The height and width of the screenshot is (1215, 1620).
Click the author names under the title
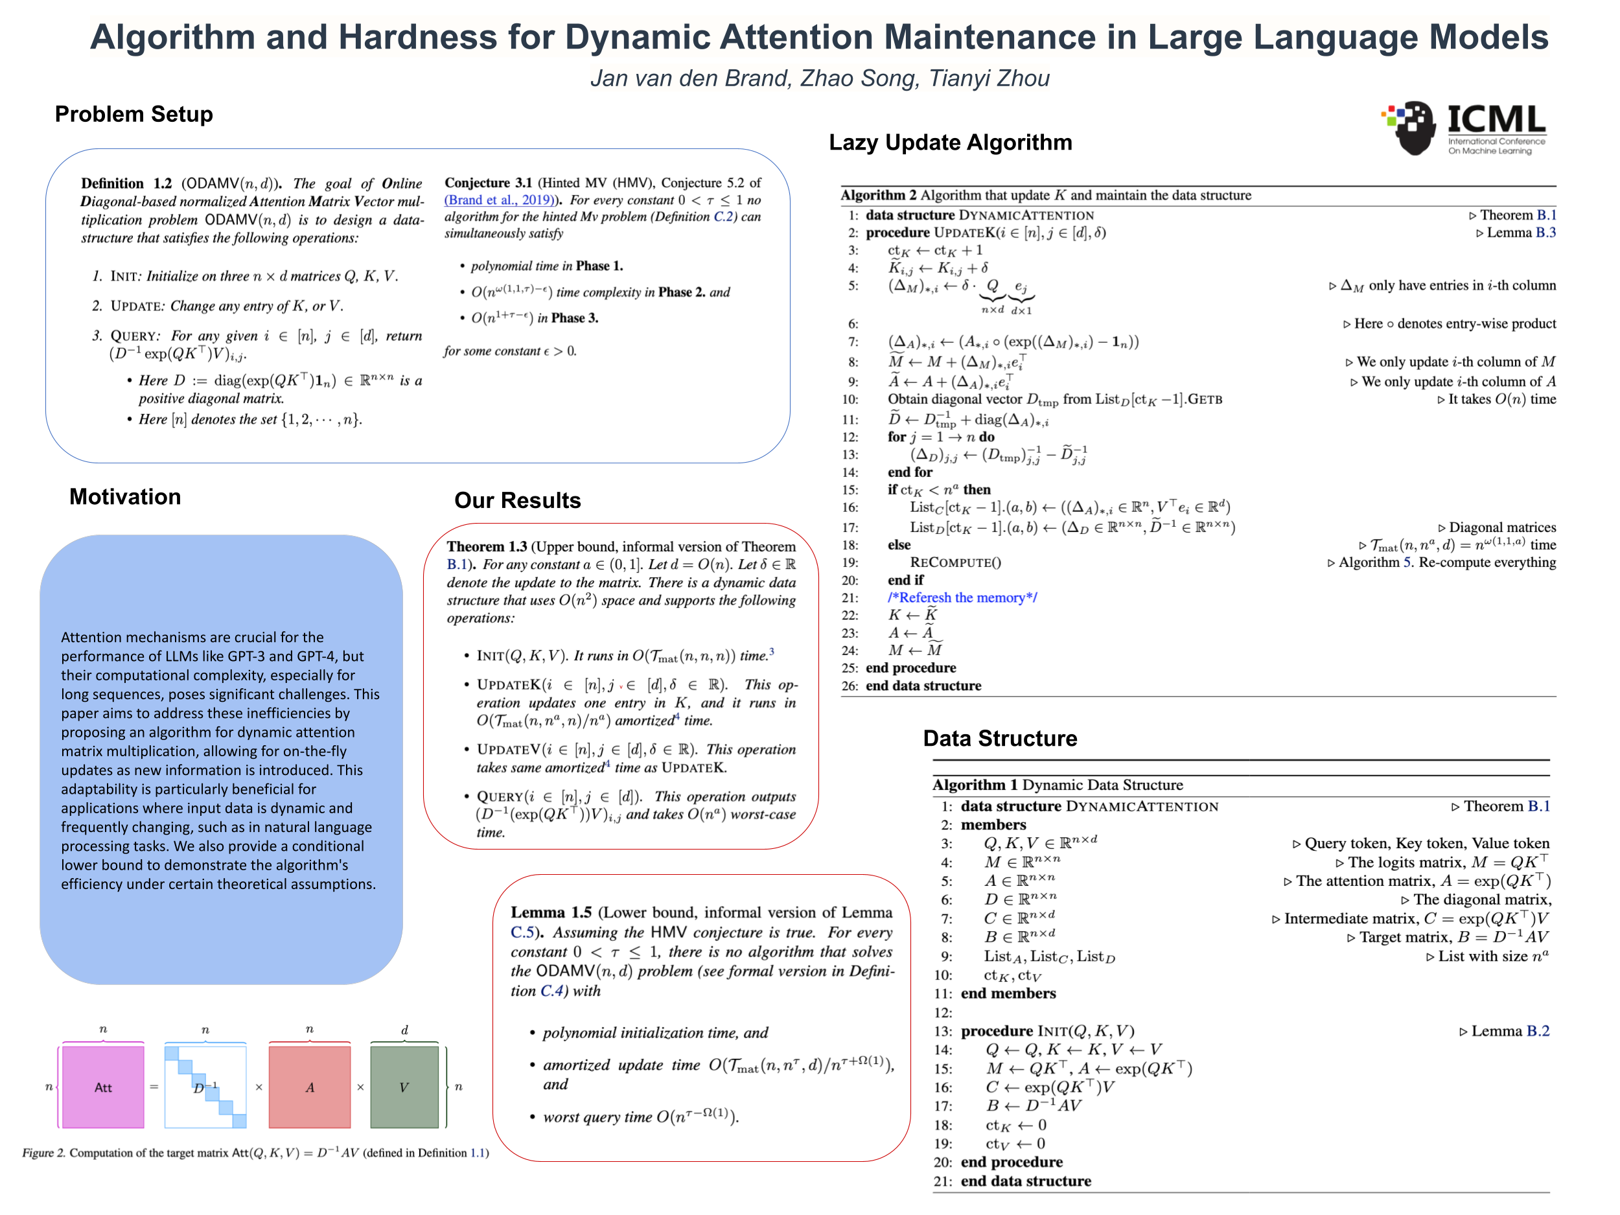pyautogui.click(x=820, y=78)
